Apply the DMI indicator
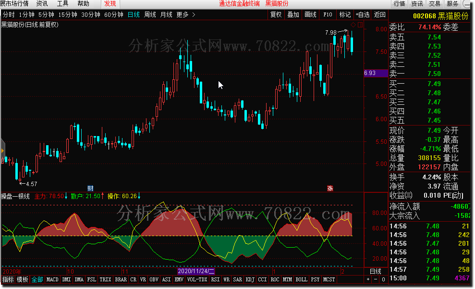The height and width of the screenshot is (289, 475). [66, 279]
